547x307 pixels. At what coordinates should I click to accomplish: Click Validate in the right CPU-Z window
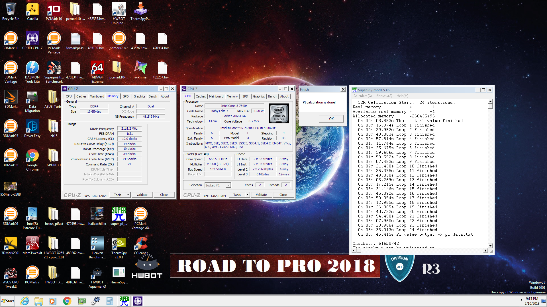pyautogui.click(x=261, y=195)
